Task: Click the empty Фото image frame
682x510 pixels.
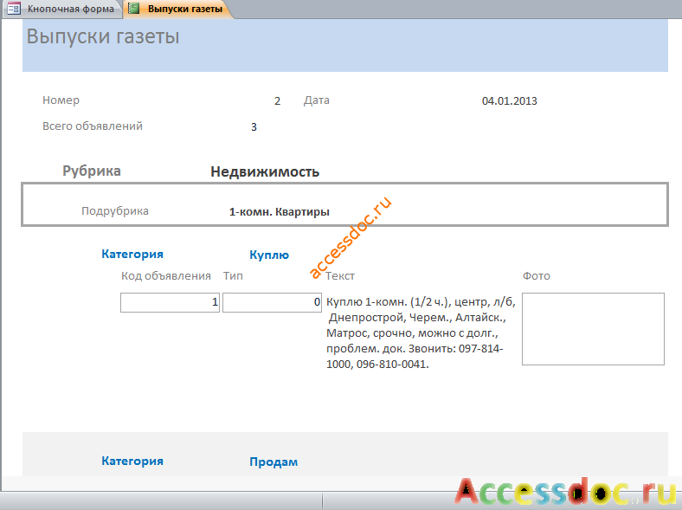Action: tap(593, 329)
